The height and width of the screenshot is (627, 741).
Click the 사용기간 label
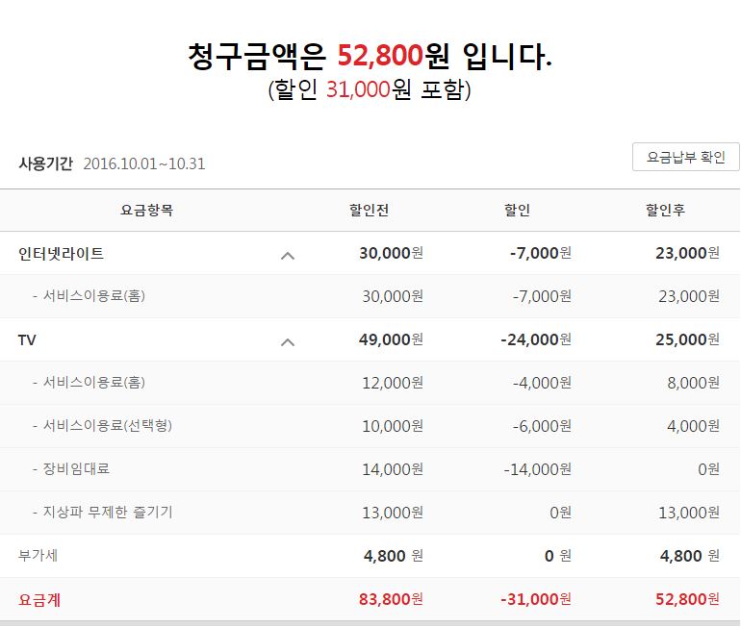45,163
